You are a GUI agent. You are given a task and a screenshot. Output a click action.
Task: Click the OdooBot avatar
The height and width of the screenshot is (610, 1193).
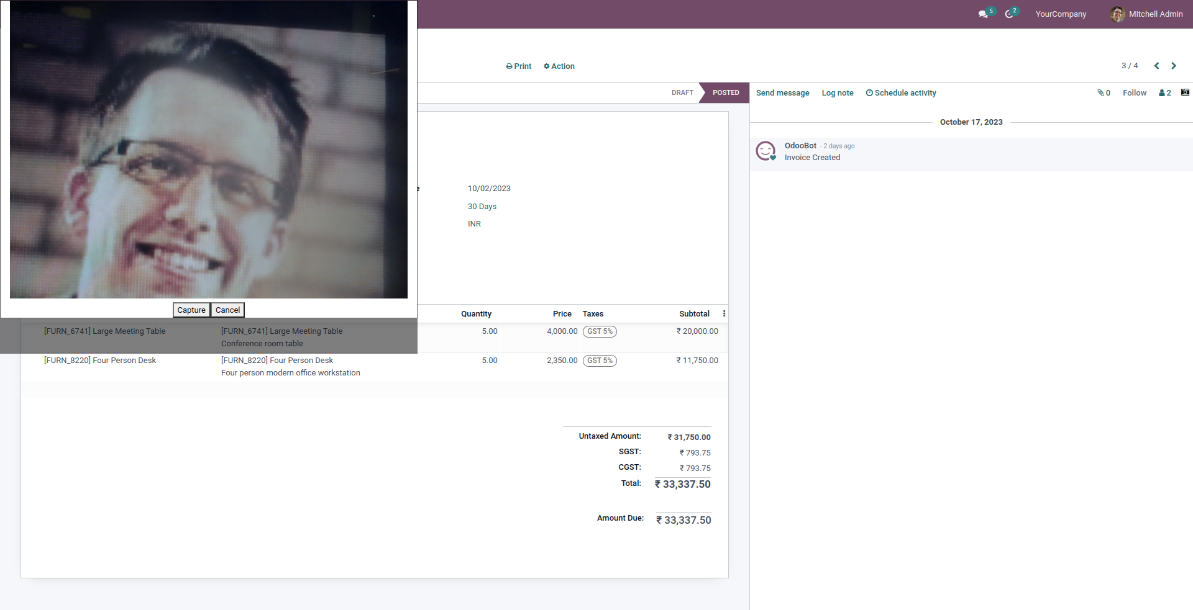click(x=766, y=151)
